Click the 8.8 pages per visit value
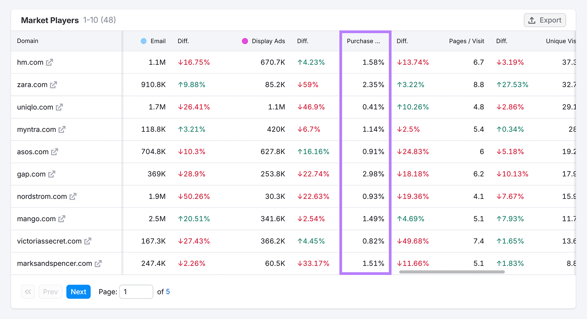The width and height of the screenshot is (587, 319). click(x=479, y=85)
